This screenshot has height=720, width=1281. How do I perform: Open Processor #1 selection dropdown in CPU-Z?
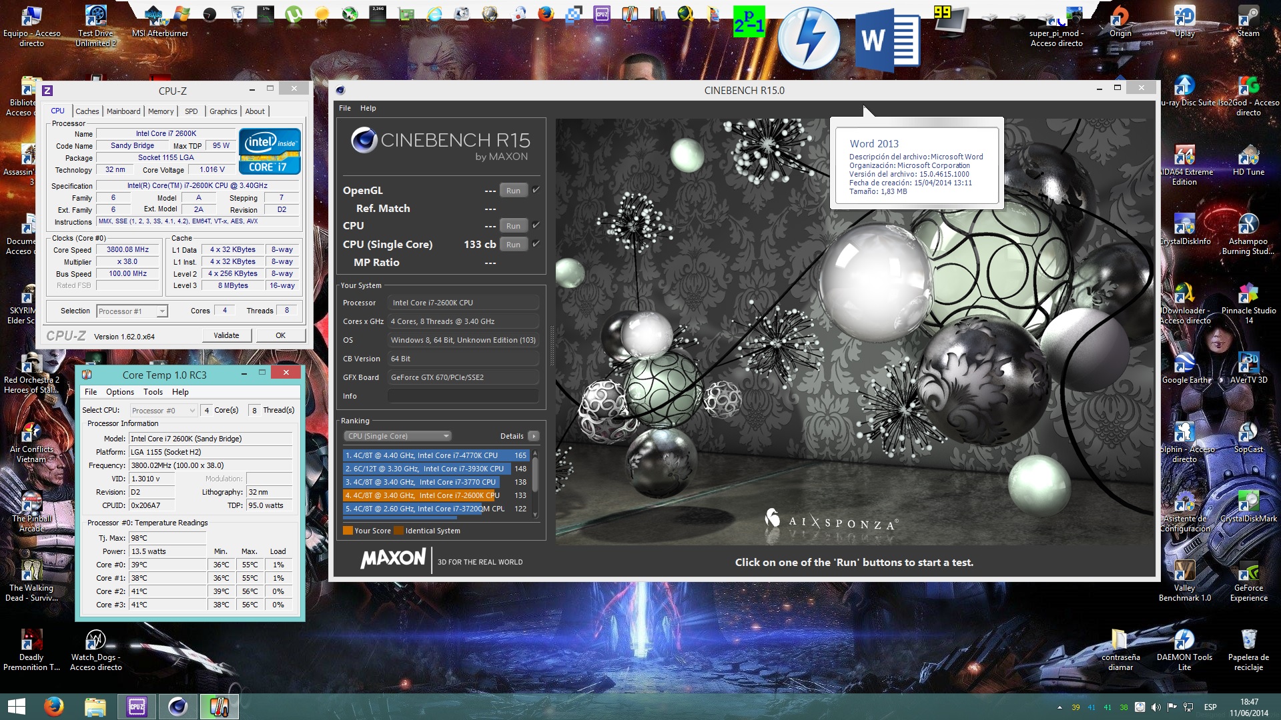tap(132, 311)
